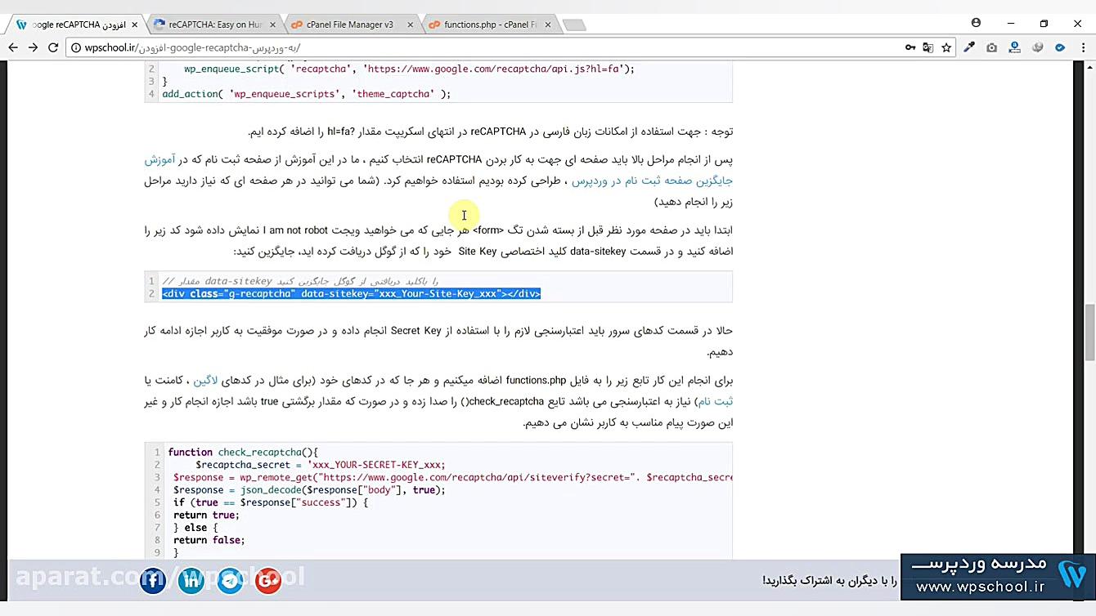View site information icon in address bar

click(75, 47)
